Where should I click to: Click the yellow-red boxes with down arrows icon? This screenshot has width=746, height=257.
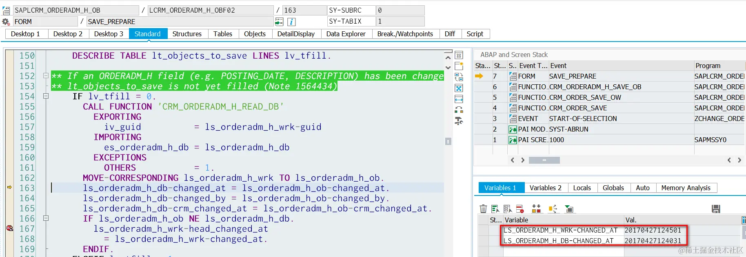point(536,209)
